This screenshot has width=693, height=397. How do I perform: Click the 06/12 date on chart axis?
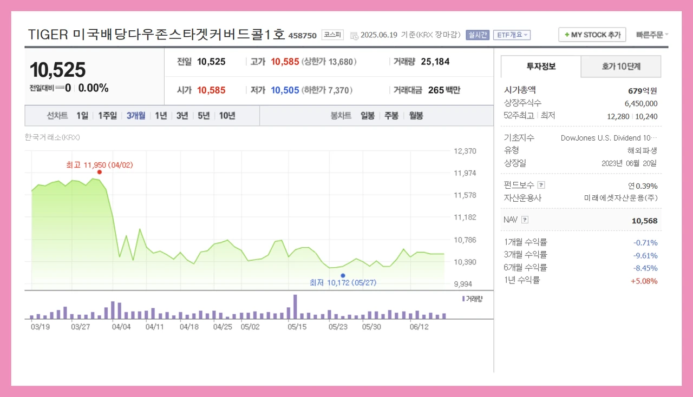(x=419, y=327)
